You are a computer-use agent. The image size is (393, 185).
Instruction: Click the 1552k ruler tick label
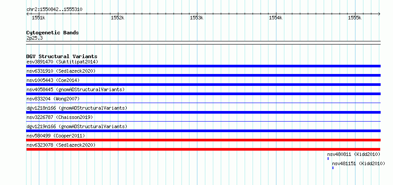(x=117, y=18)
